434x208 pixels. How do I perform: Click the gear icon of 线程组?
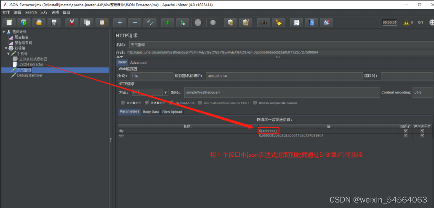coord(11,48)
